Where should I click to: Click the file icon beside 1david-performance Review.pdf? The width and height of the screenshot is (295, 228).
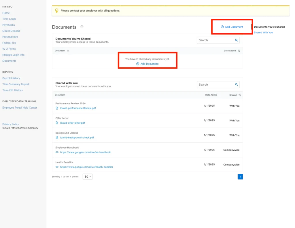click(x=57, y=108)
